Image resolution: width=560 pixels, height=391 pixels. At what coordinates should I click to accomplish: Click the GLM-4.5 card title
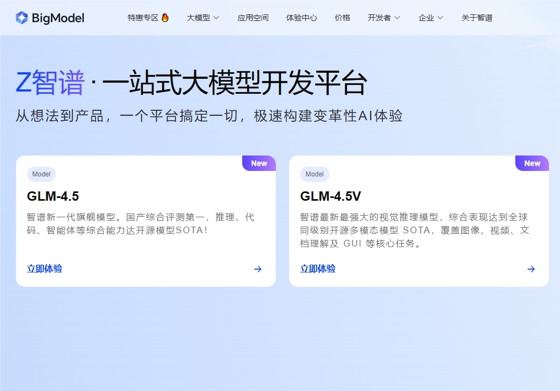(53, 196)
